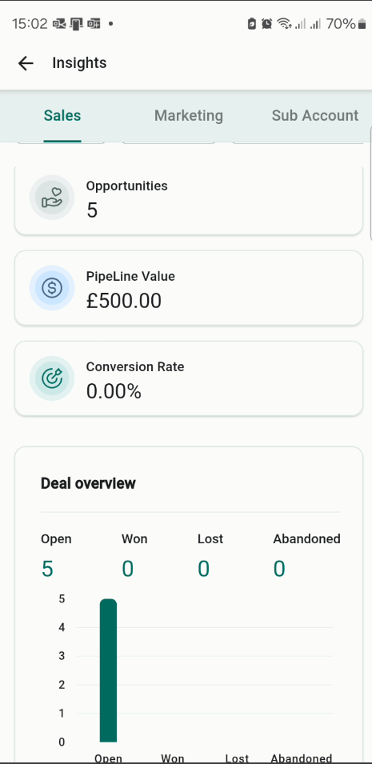The image size is (372, 764).
Task: Tap the Lost deals count
Action: pos(204,569)
